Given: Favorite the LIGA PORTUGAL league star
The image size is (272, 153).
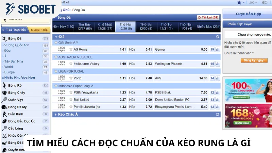Looking at the screenshot, I should tap(56, 71).
